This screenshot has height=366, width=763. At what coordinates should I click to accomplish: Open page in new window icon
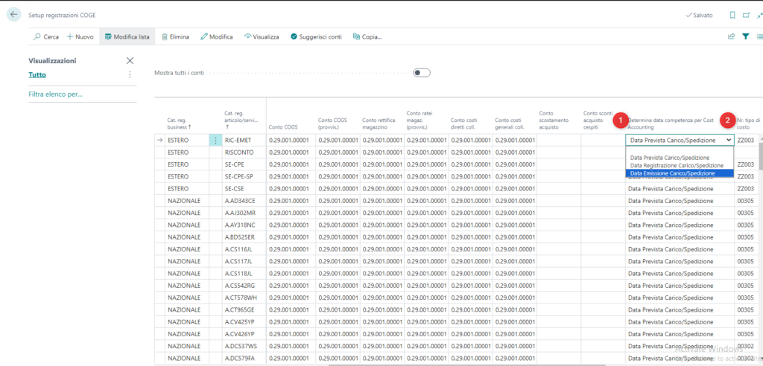(746, 15)
